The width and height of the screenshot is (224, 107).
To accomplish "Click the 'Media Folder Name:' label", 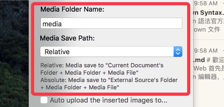I will coord(72,10).
